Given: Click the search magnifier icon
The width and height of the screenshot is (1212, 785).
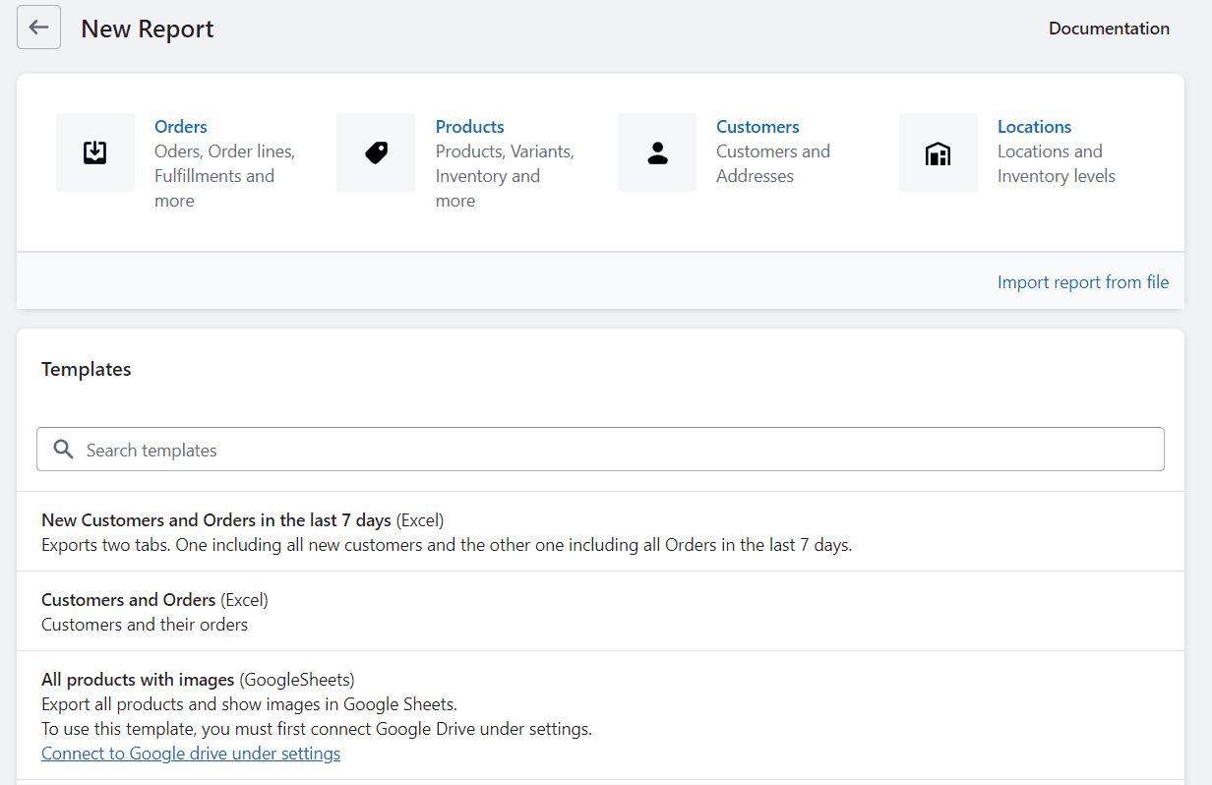Looking at the screenshot, I should point(64,450).
